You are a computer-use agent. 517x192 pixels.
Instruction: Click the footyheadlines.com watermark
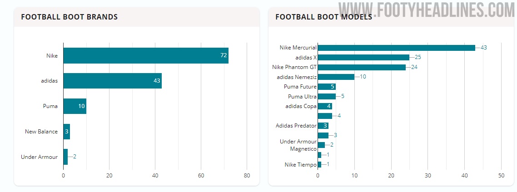(426, 9)
